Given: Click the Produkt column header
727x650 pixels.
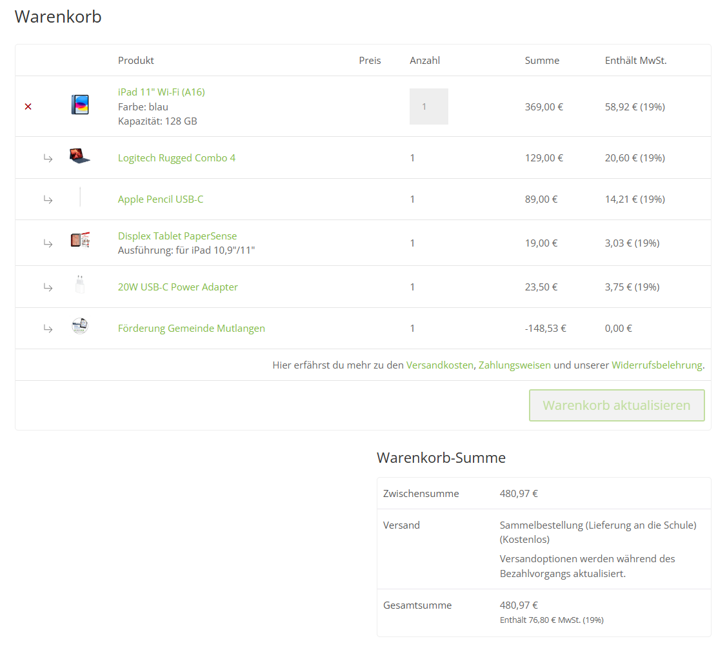Looking at the screenshot, I should click(x=136, y=60).
